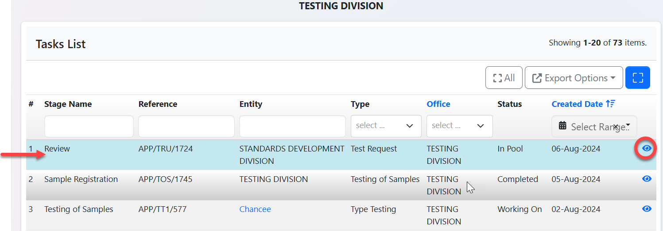Select the row with reference APP/TRU/1724
This screenshot has height=231, width=663.
pos(166,149)
